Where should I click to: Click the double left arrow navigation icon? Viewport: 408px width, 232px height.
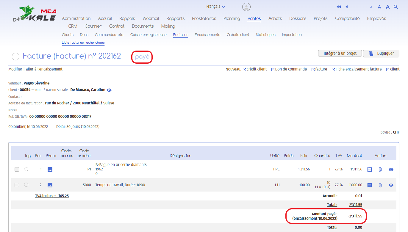click(339, 7)
